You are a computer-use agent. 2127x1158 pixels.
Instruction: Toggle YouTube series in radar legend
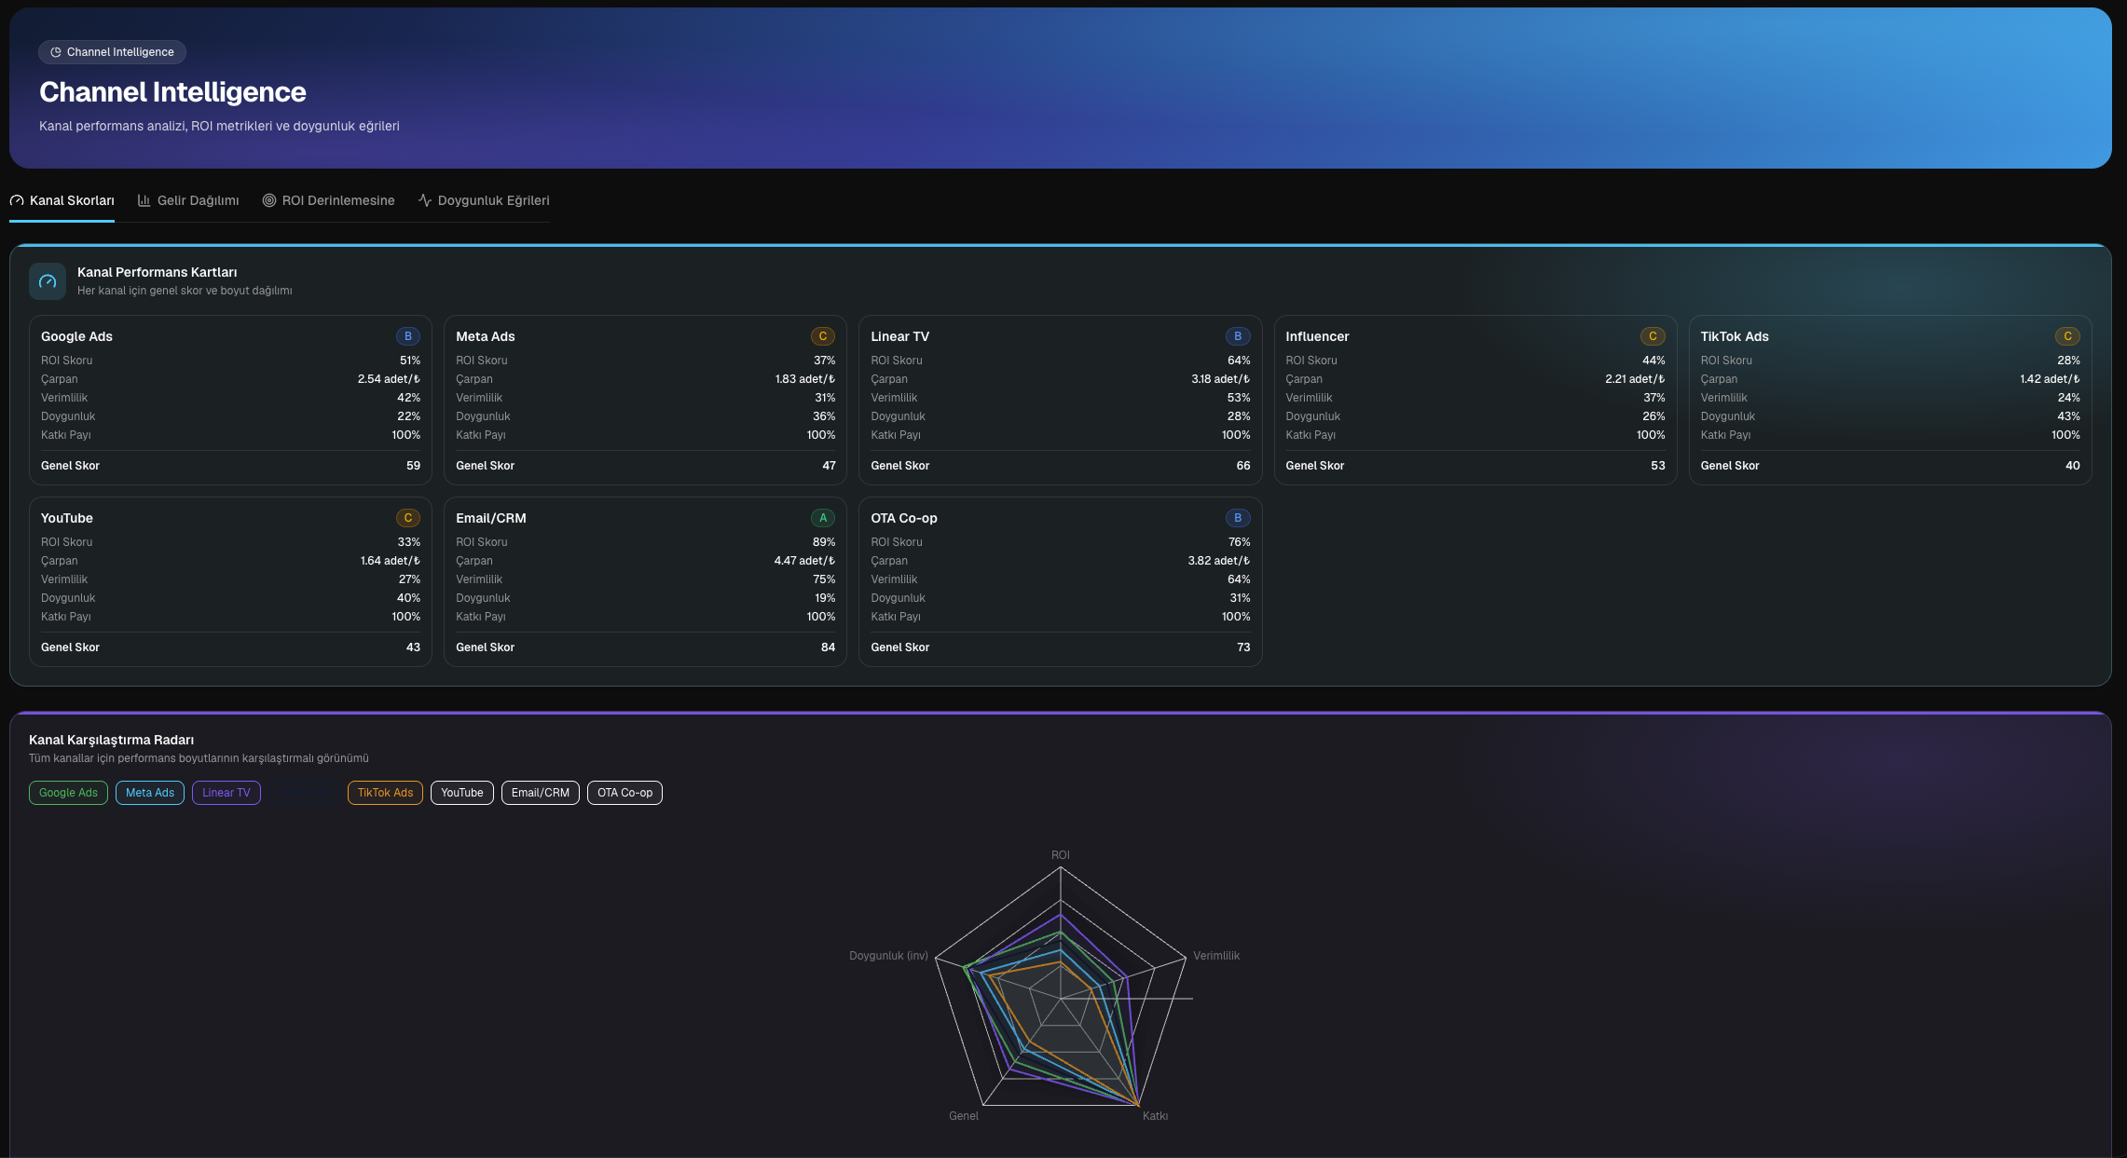462,793
